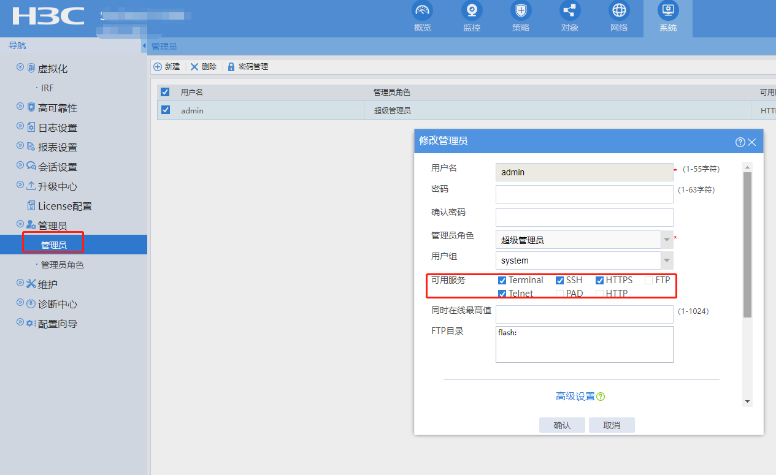Image resolution: width=776 pixels, height=475 pixels.
Task: Close the 修改管理员 dialog
Action: (752, 142)
